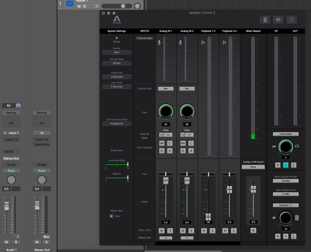Mute the Mixer Master channel
Screen dimensions: 311x252
(x=253, y=230)
